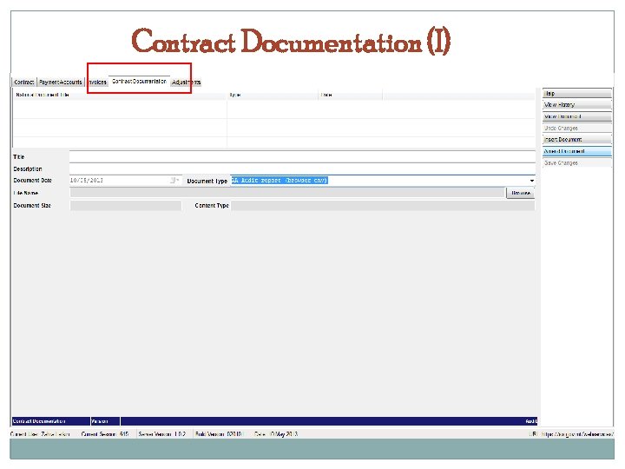Click the 'Contract Documentation' footer bar label
The image size is (625, 469).
[39, 421]
